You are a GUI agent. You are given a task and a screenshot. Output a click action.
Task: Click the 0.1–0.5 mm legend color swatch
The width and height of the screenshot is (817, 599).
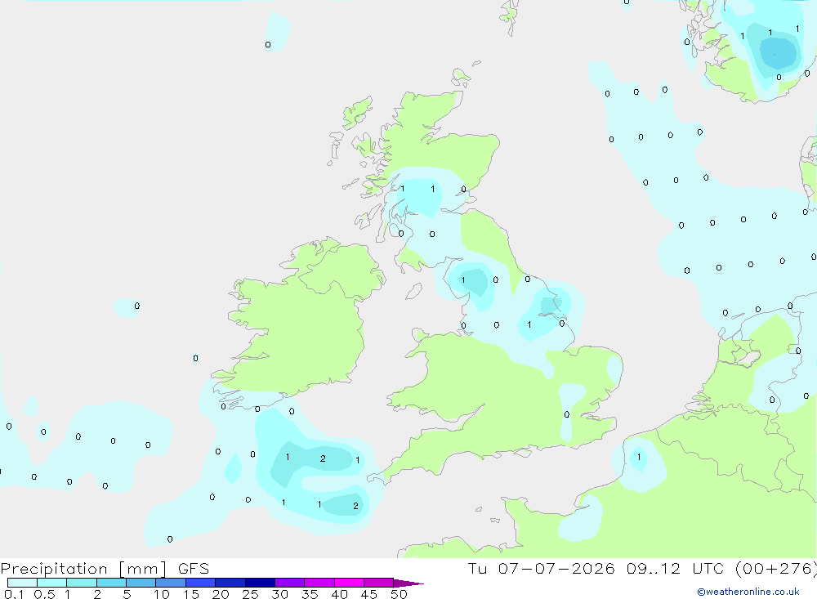coord(22,583)
